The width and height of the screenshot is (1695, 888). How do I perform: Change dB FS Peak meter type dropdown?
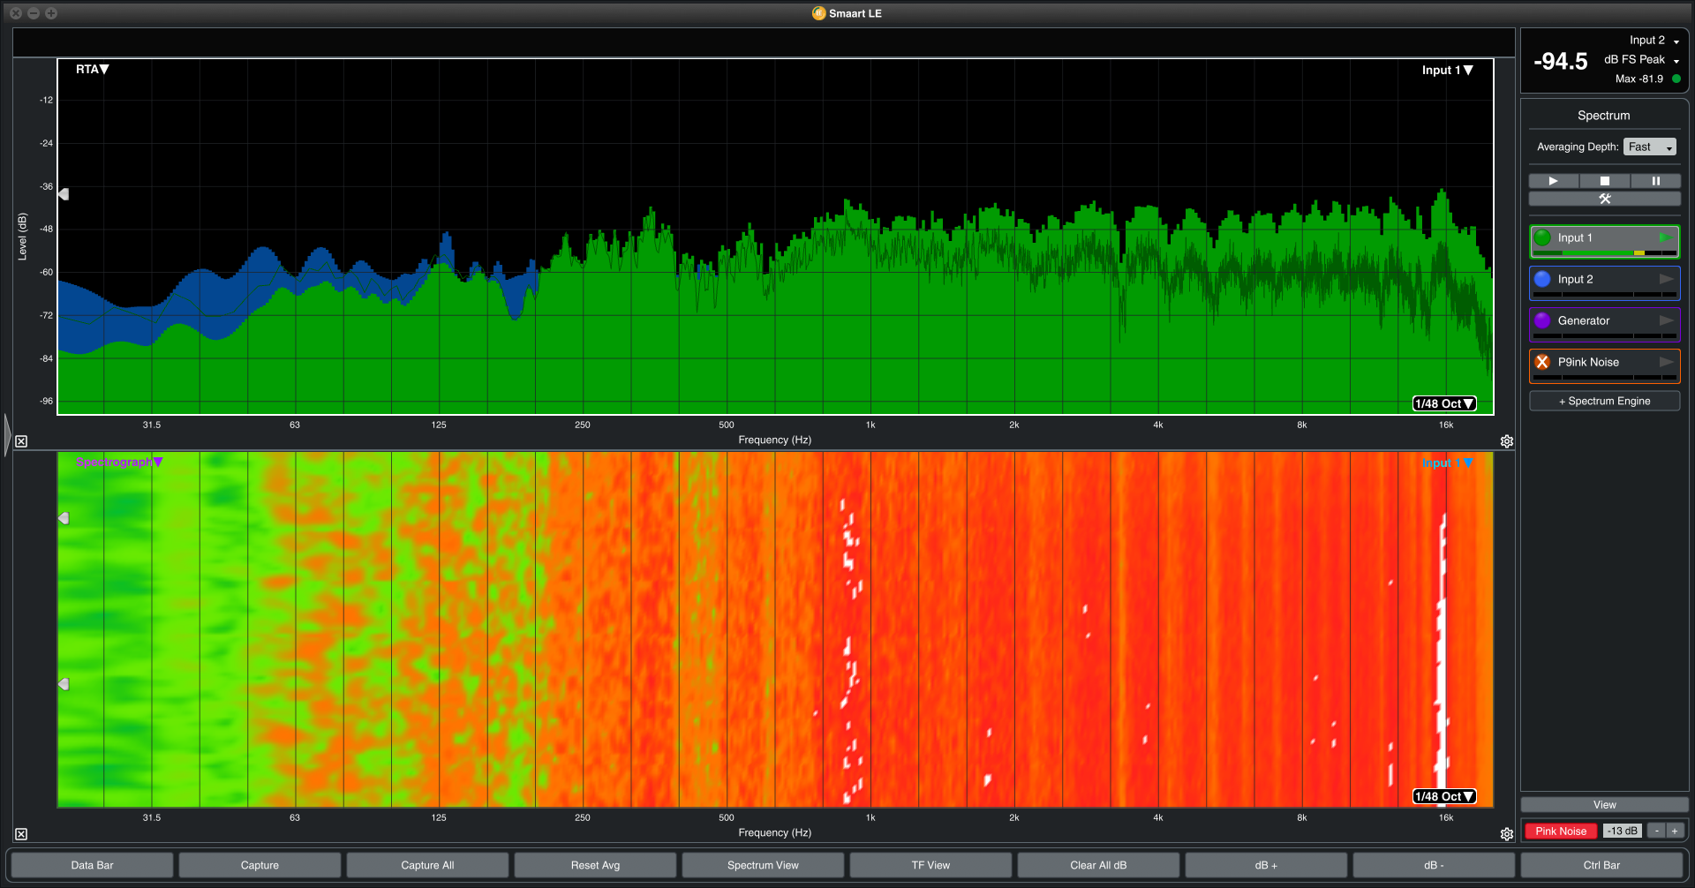point(1642,60)
